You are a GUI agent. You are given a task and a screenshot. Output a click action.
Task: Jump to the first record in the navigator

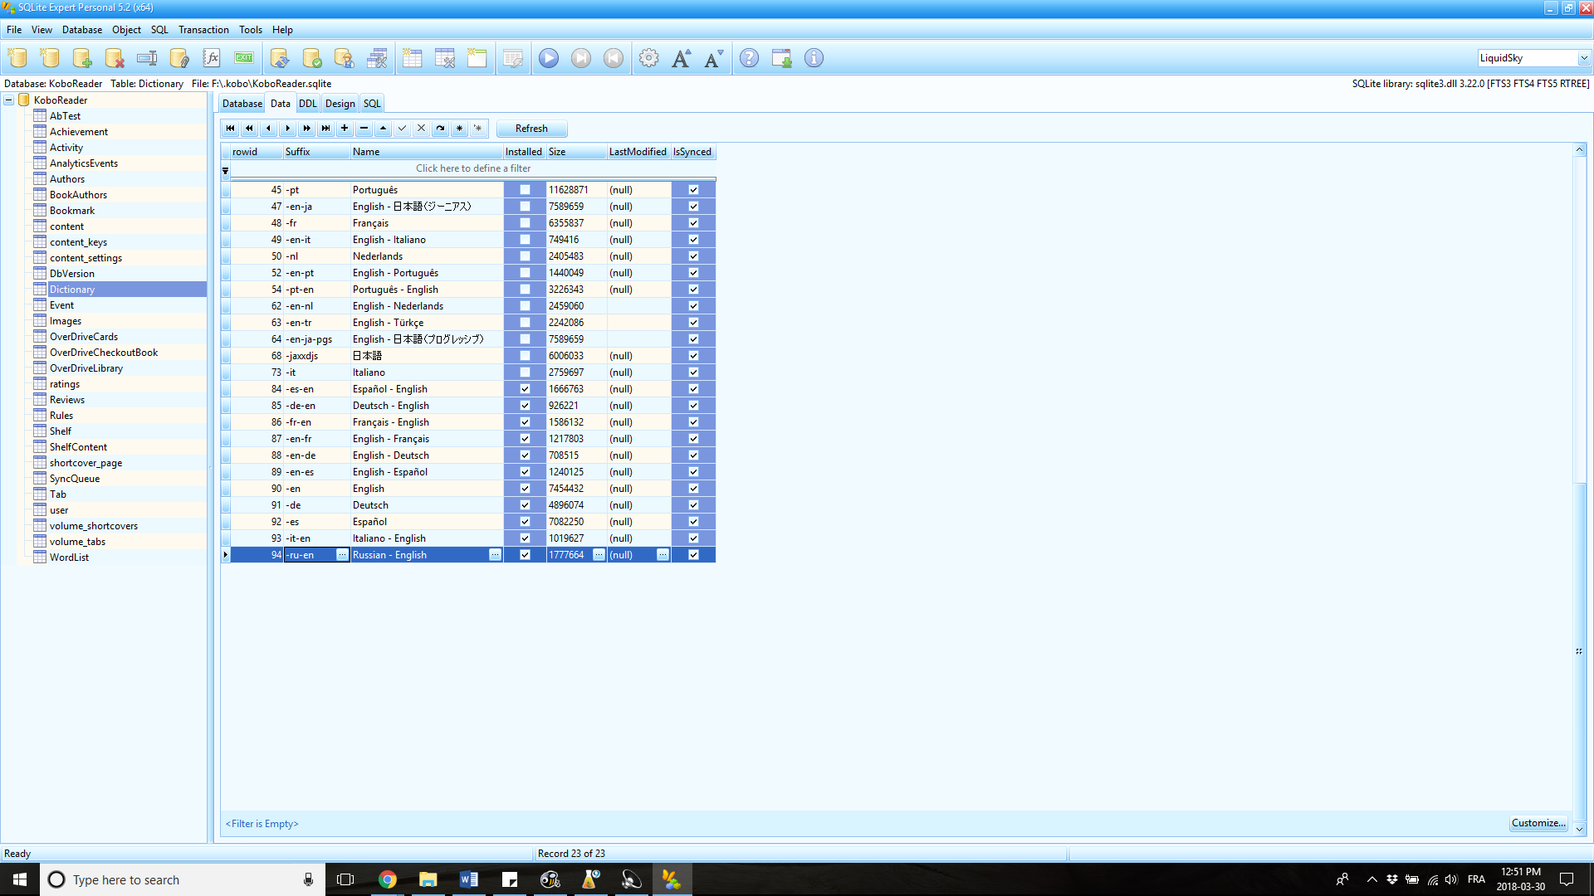230,129
